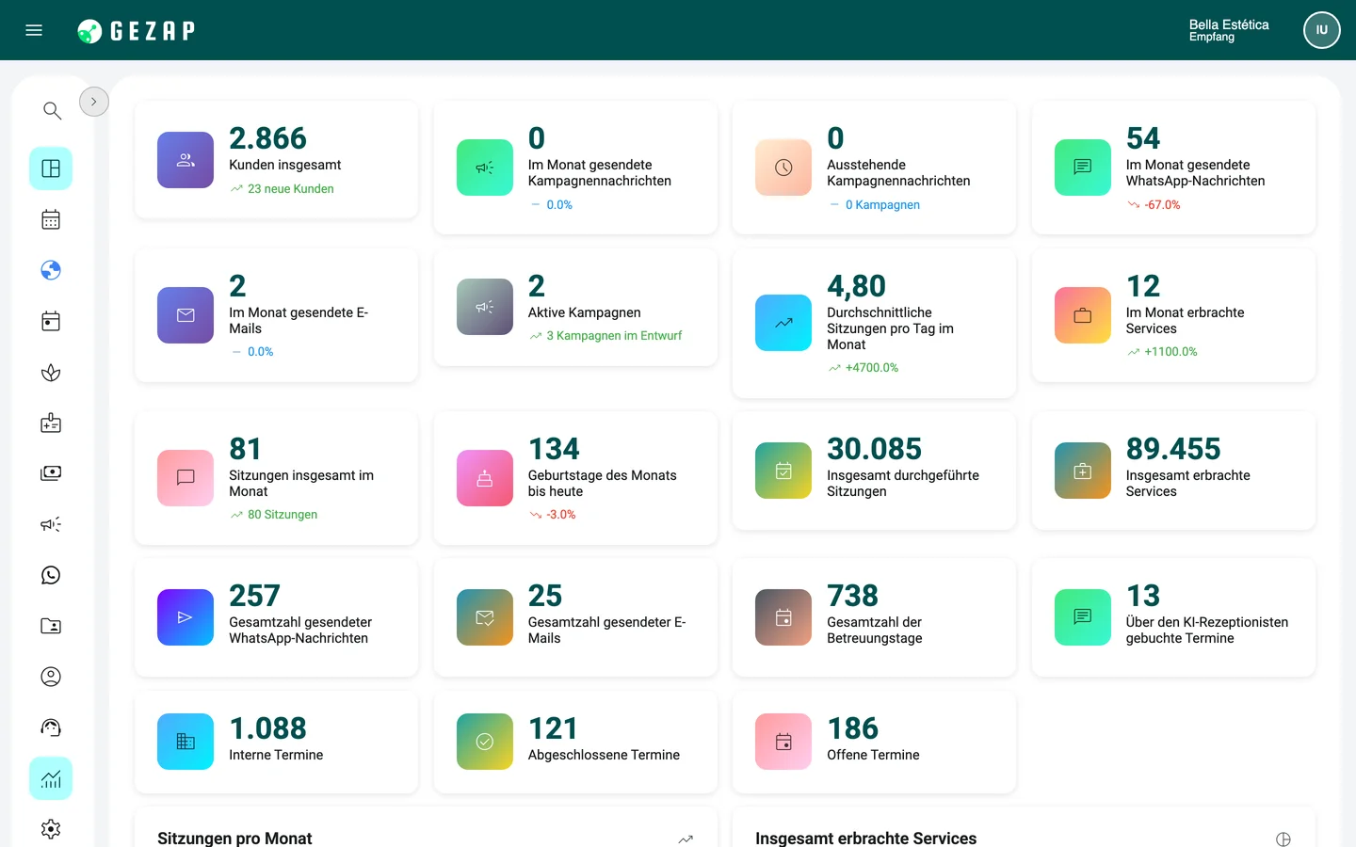Click the Kunden insgesamt customers icon
The image size is (1356, 847).
coord(186,160)
